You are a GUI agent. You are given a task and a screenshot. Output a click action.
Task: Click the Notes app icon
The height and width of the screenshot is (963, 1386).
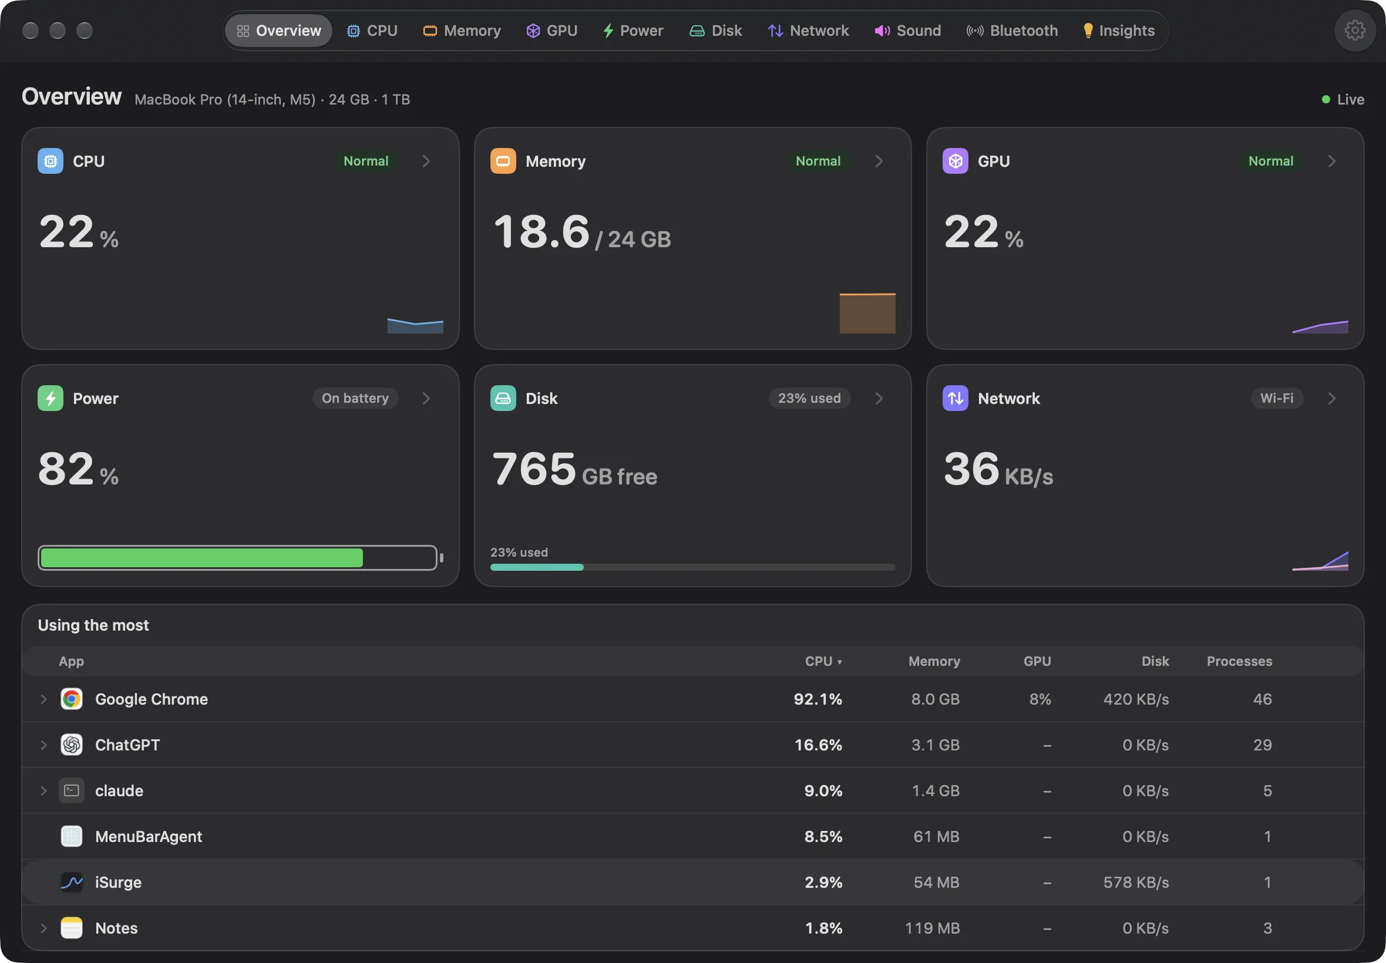pyautogui.click(x=71, y=928)
